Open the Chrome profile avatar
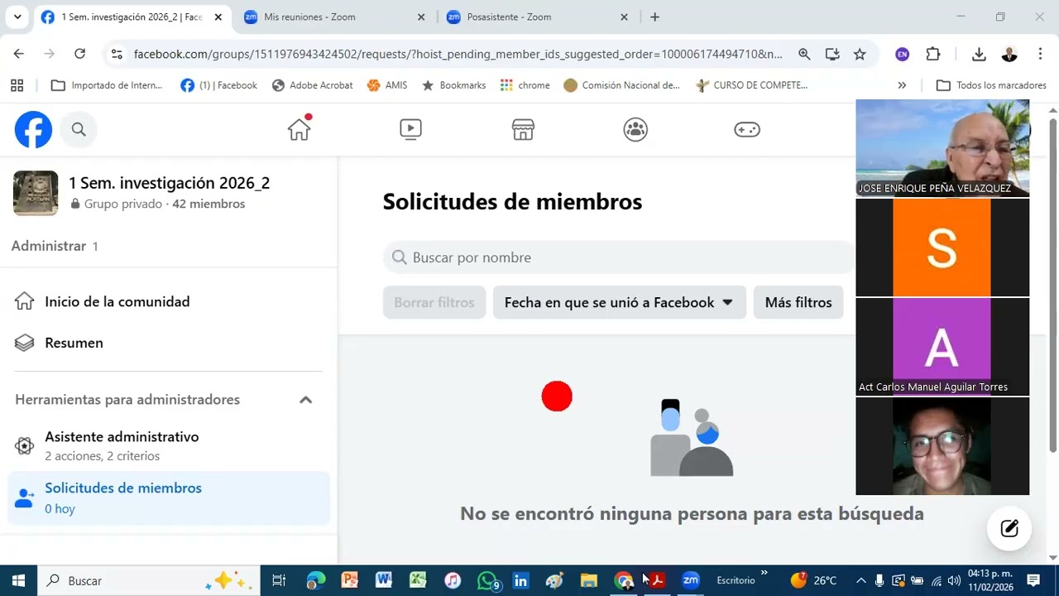The height and width of the screenshot is (596, 1059). (1009, 54)
